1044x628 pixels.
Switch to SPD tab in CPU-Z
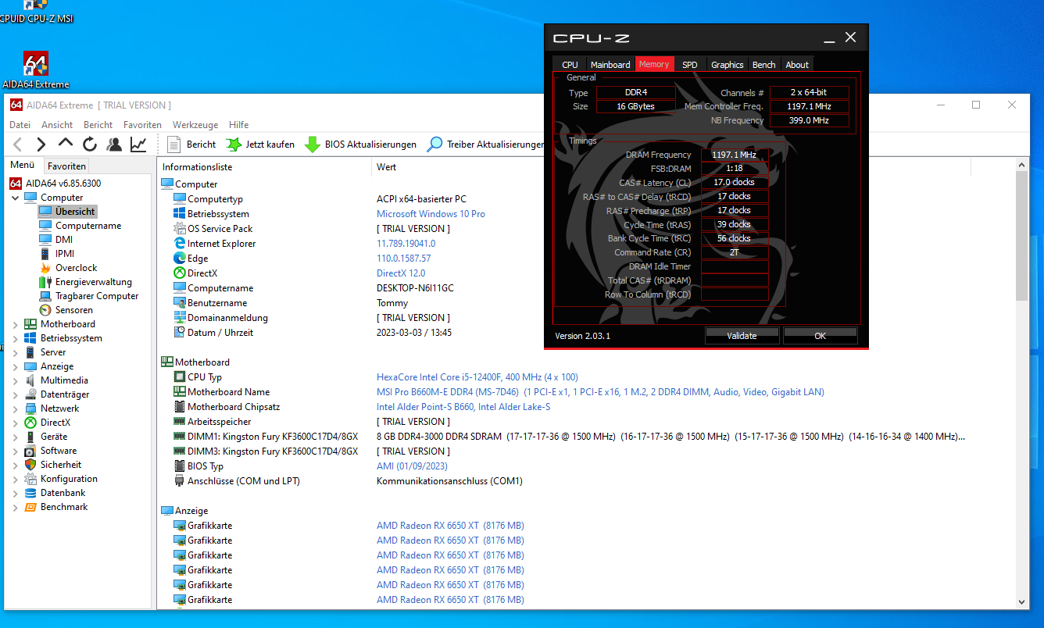point(689,65)
